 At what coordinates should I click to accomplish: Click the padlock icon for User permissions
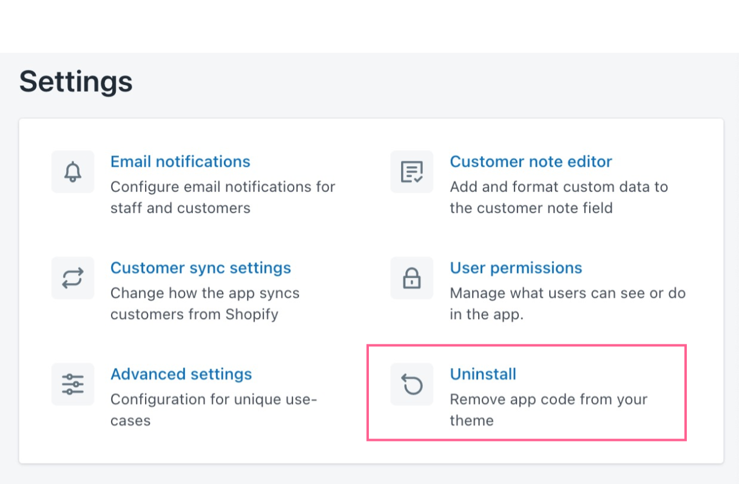(412, 278)
